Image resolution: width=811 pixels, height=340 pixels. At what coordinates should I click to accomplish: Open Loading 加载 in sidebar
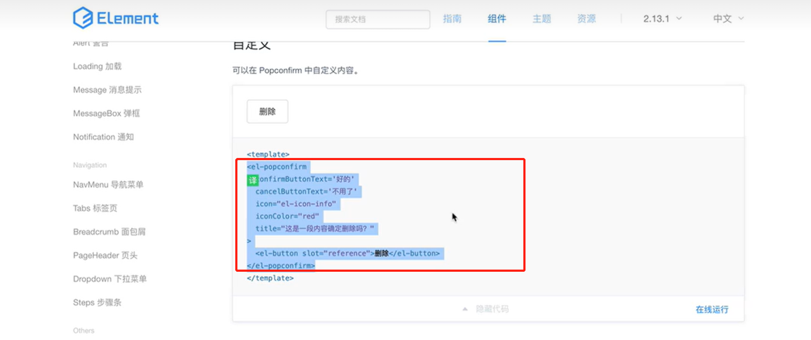[97, 66]
